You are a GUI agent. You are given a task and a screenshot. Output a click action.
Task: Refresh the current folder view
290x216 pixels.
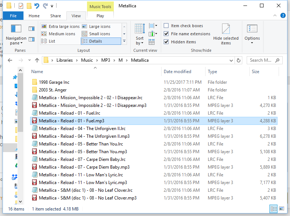click(x=239, y=60)
